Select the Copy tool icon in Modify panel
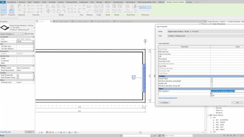The width and height of the screenshot is (244, 137). click(53, 11)
